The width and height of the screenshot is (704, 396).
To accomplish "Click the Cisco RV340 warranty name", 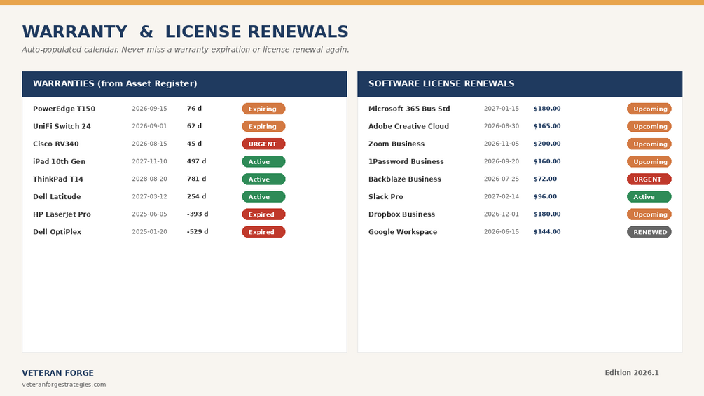I will coord(55,144).
